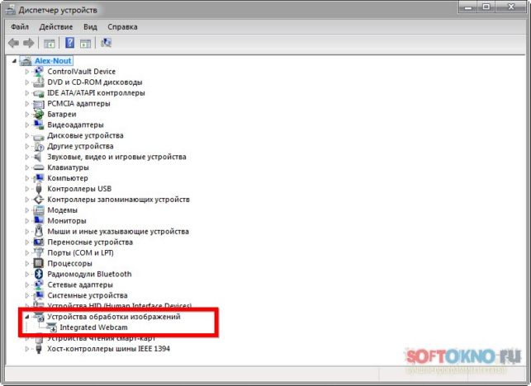Click the Forward arrow toolbar button
531x386 pixels.
point(28,43)
